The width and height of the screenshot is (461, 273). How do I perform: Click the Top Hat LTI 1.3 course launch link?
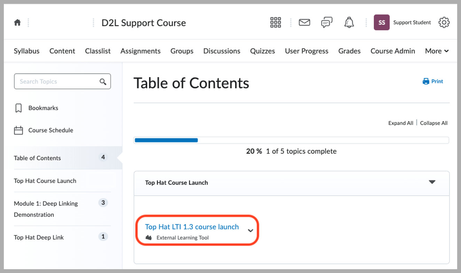point(192,227)
